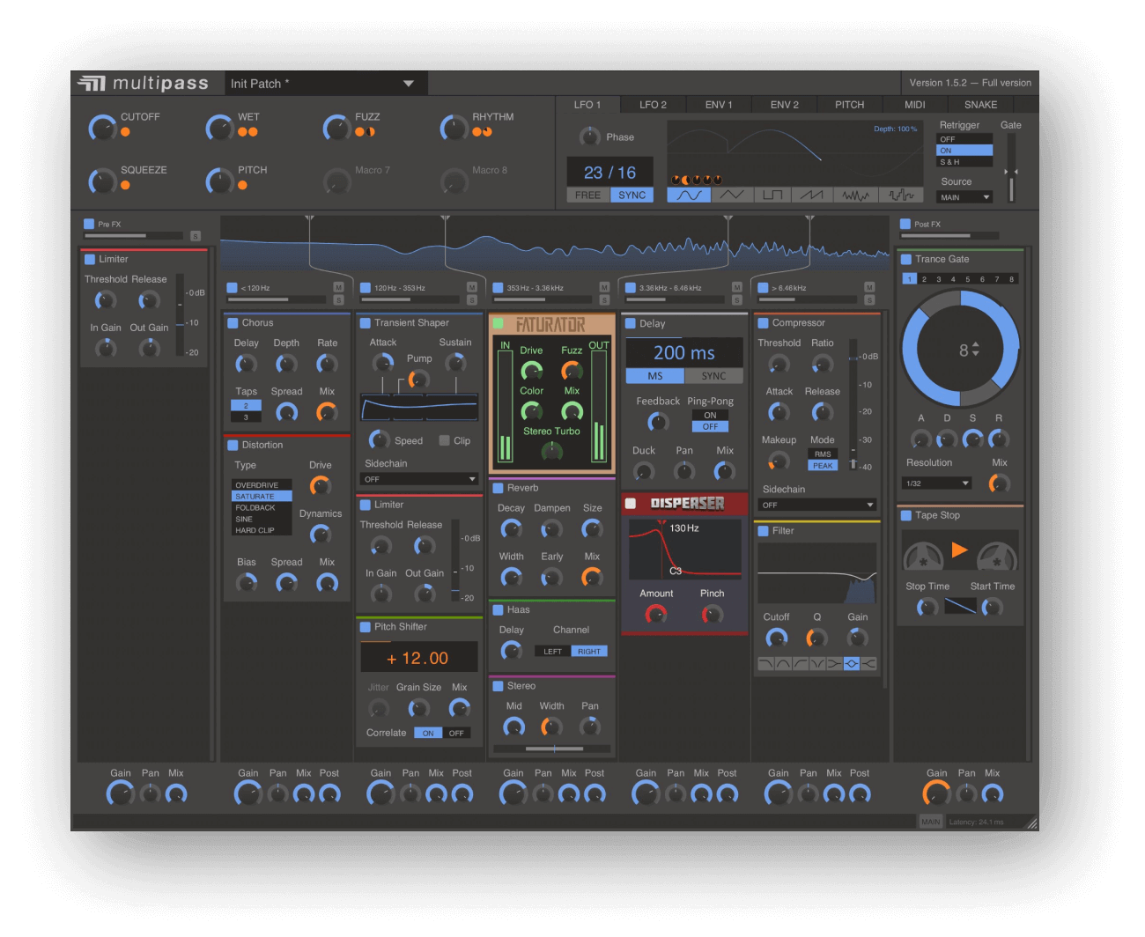Select the square LFO waveform shape
Viewport: 1145px width, 937px height.
pos(772,195)
